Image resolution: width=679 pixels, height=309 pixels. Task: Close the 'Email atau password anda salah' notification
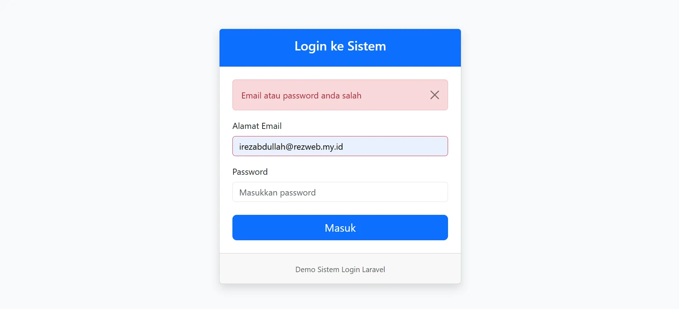(434, 95)
